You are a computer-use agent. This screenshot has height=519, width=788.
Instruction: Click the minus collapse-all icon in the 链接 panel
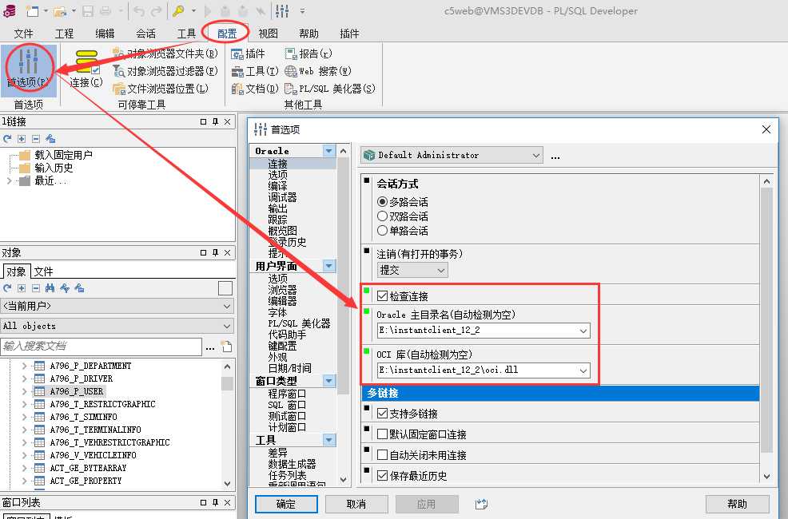point(36,139)
